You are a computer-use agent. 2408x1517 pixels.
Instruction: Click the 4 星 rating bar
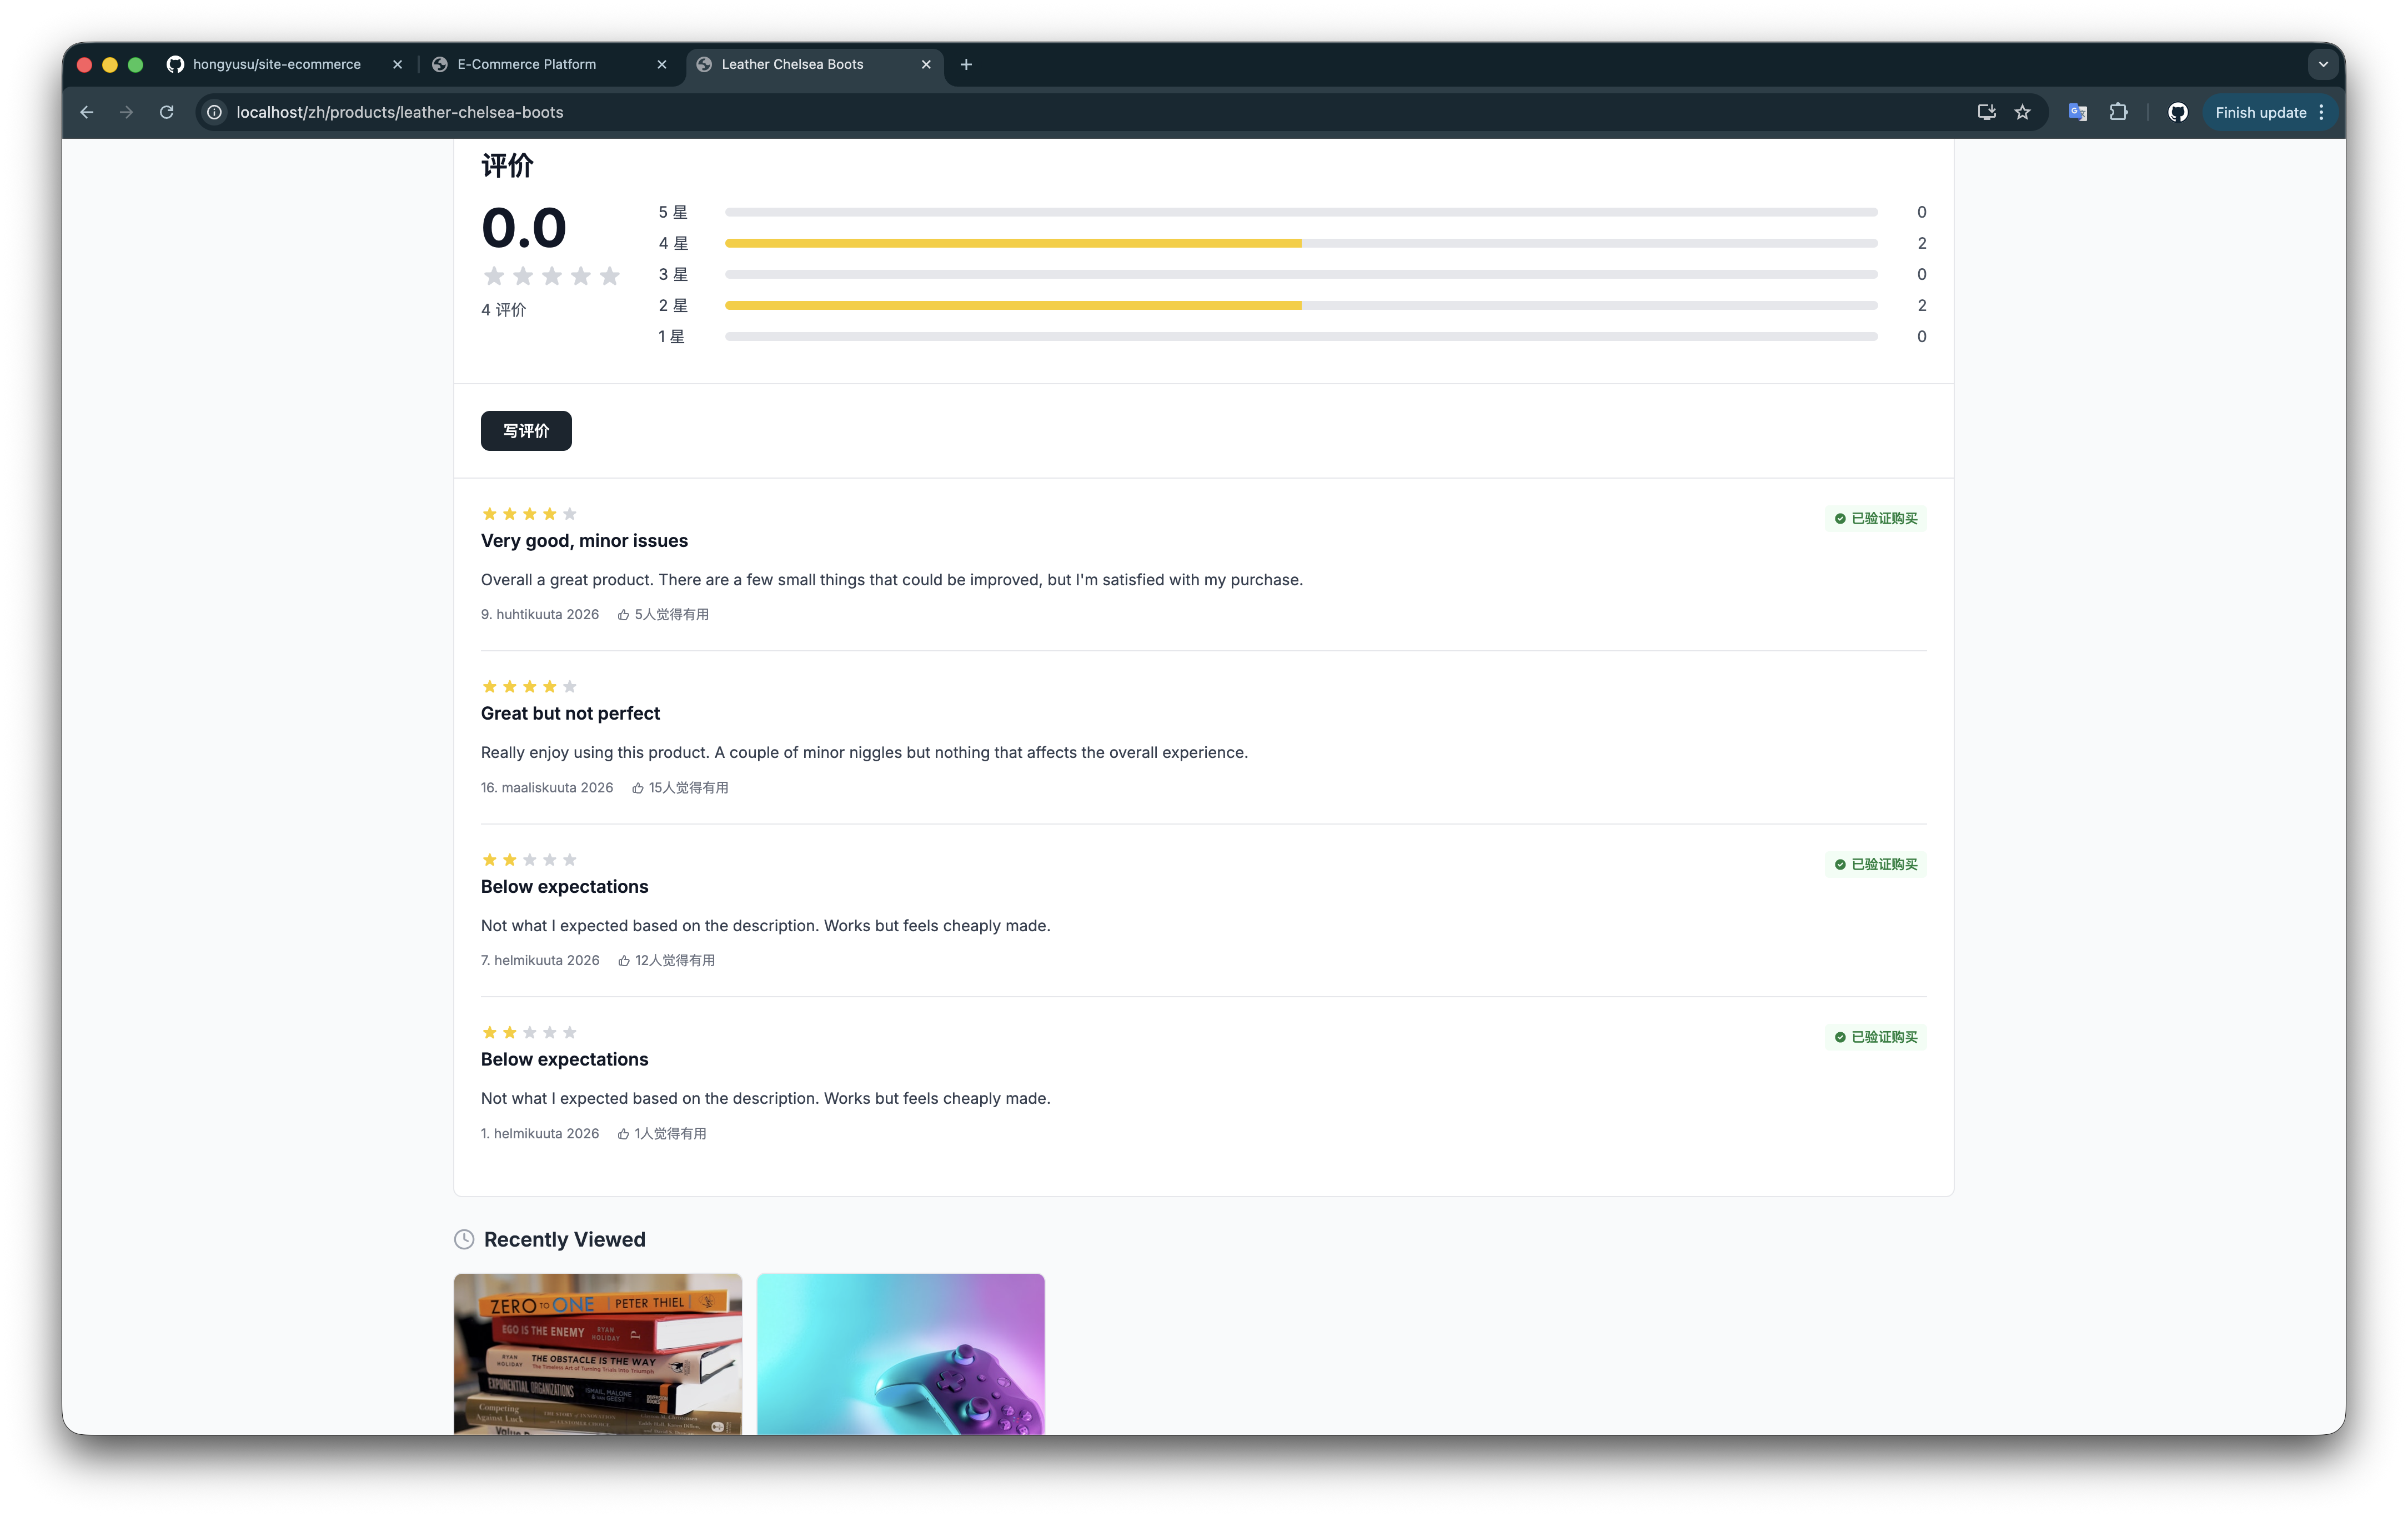[1300, 243]
